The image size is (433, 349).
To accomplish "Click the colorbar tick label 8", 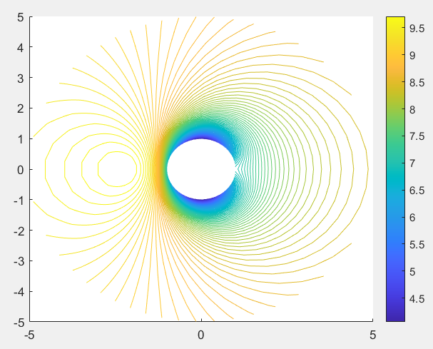I will pos(413,110).
